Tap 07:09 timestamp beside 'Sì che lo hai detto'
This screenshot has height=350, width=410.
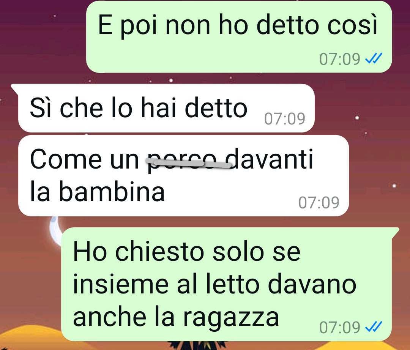coord(284,119)
